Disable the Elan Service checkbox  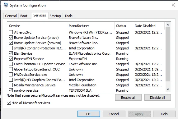[11, 53]
